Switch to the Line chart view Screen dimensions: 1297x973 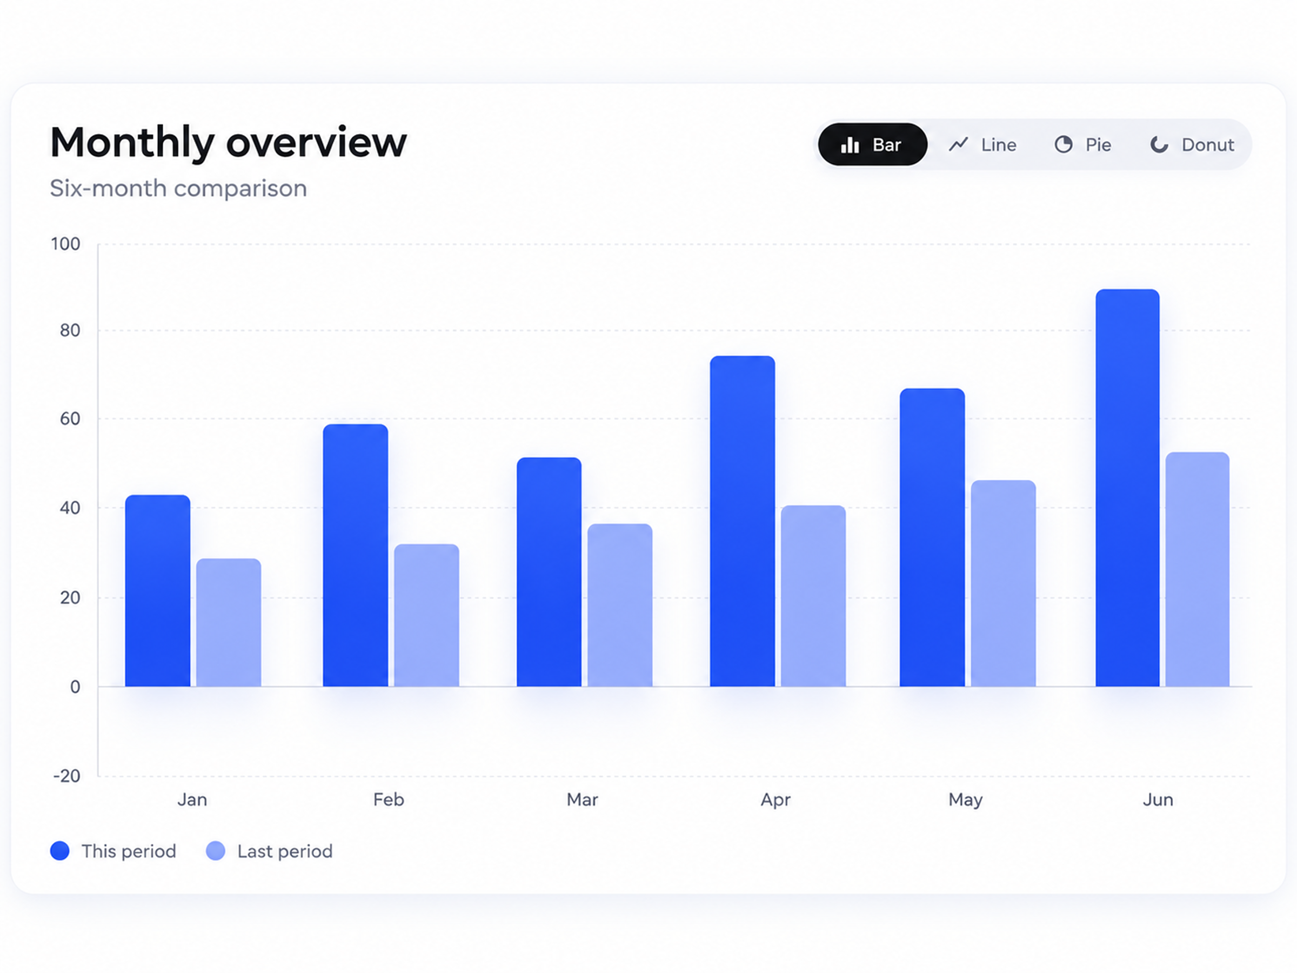pyautogui.click(x=982, y=144)
